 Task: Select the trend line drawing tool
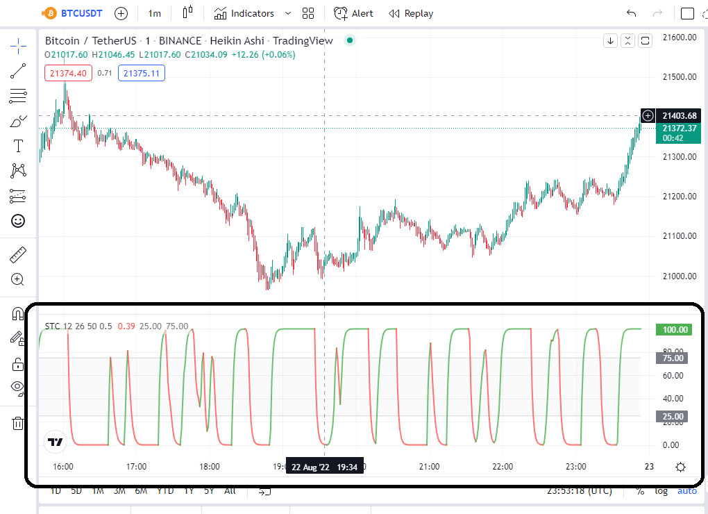pos(18,71)
